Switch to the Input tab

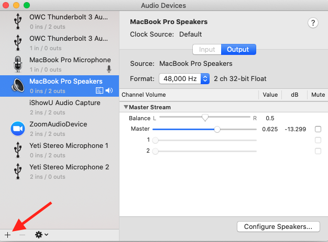point(207,50)
